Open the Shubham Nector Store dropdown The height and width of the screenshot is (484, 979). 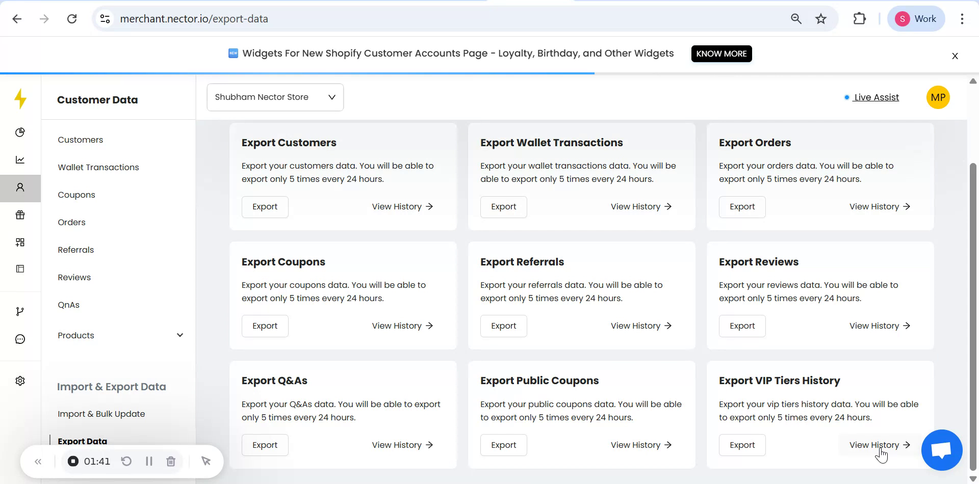coord(275,97)
